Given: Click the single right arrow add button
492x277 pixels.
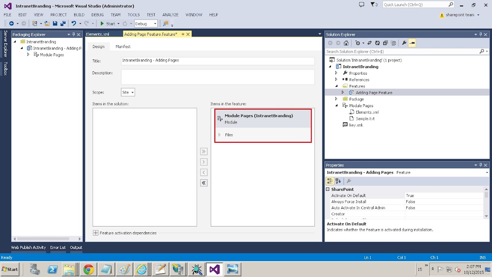Looking at the screenshot, I should click(204, 162).
